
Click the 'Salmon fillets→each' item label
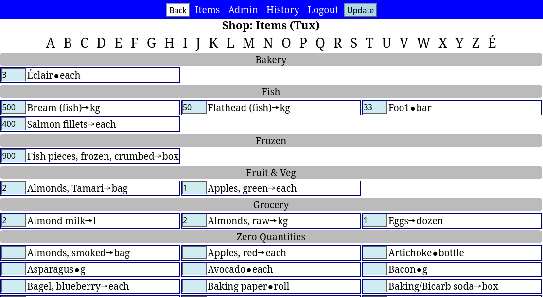(x=71, y=124)
